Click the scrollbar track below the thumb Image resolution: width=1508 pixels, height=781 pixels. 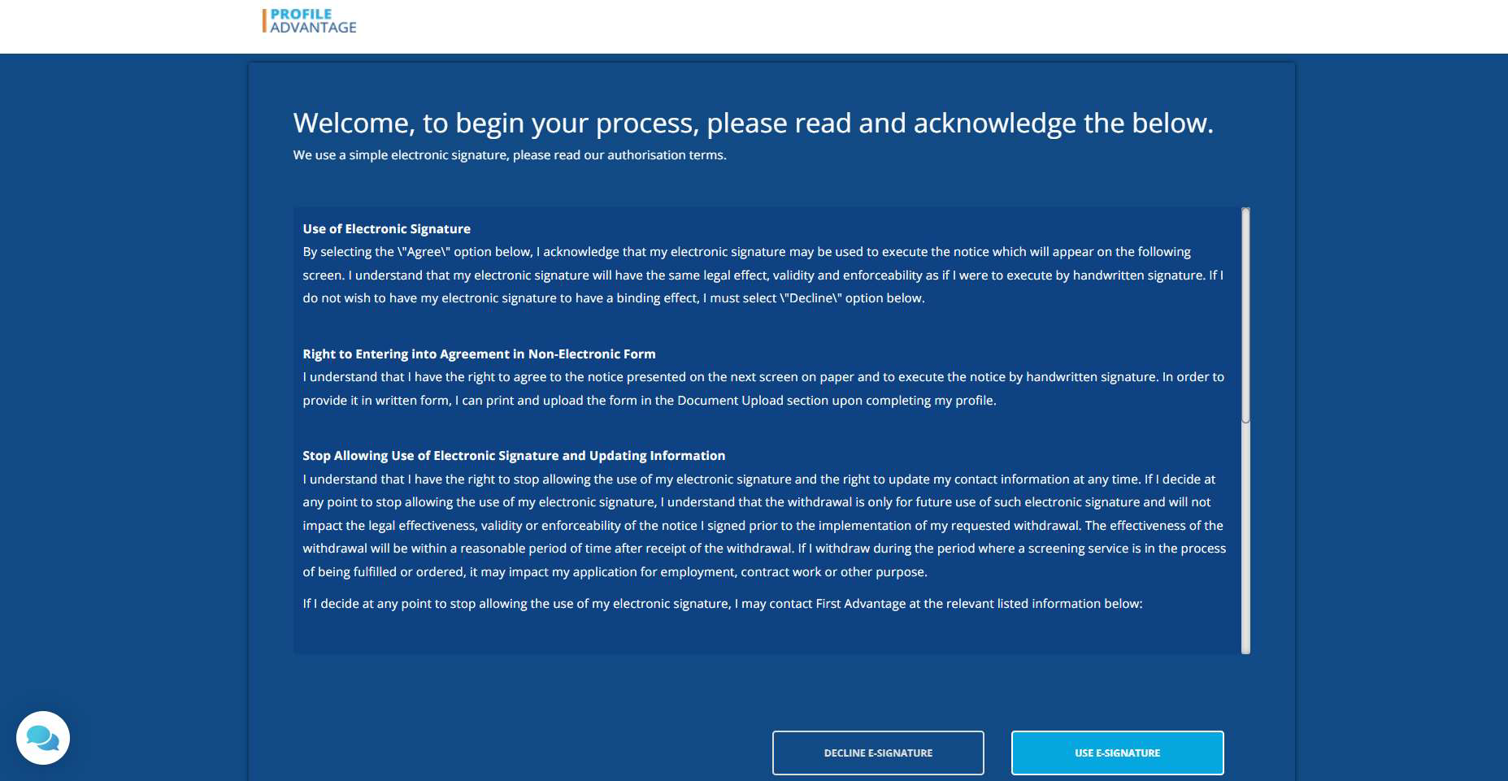[1245, 536]
